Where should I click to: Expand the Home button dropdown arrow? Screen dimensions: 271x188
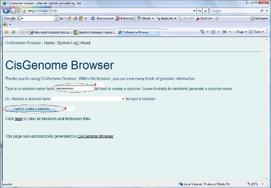tap(208, 32)
